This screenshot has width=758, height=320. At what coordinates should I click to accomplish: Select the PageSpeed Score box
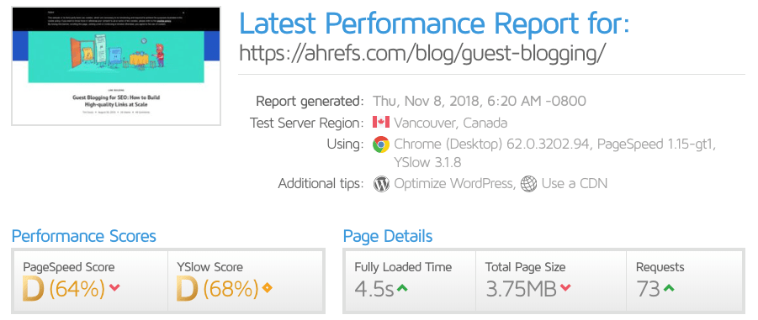90,281
